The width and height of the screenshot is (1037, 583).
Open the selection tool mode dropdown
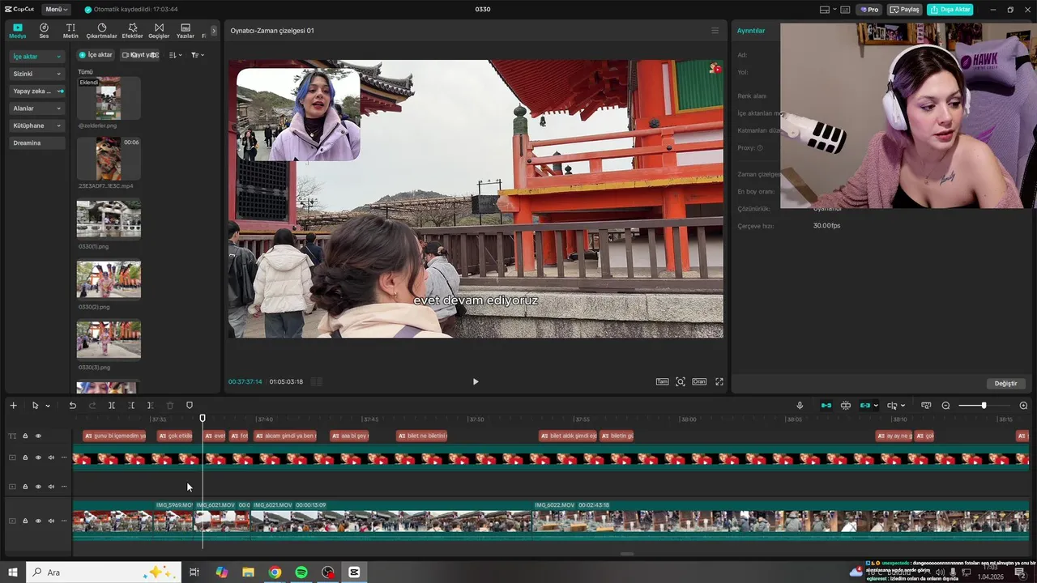pyautogui.click(x=48, y=406)
